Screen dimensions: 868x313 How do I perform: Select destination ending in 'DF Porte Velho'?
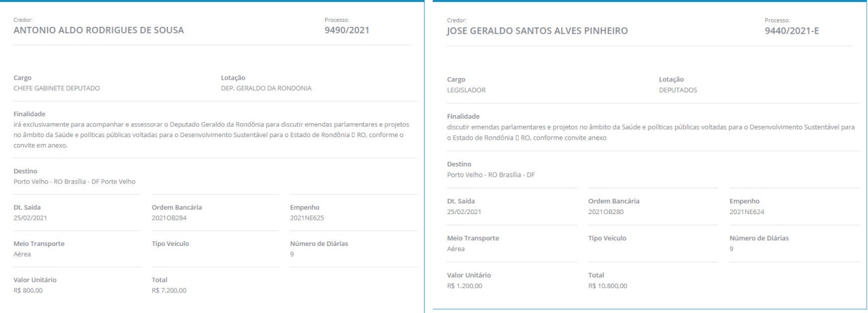(75, 182)
